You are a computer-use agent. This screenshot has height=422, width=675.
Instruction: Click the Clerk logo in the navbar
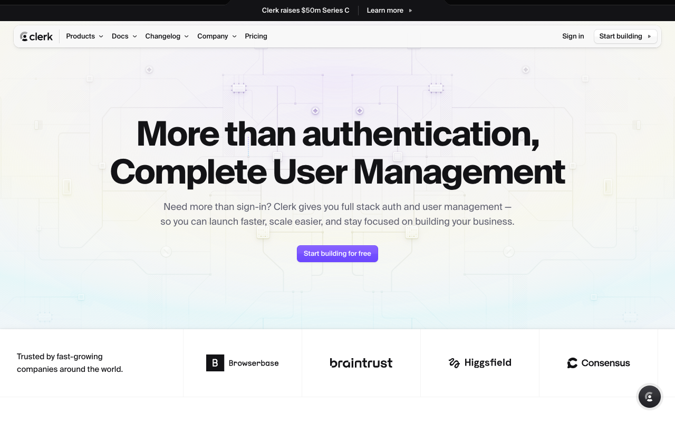click(x=36, y=36)
